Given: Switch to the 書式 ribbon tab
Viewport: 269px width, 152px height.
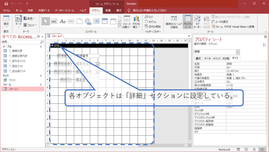Looking at the screenshot, I should (119, 11).
